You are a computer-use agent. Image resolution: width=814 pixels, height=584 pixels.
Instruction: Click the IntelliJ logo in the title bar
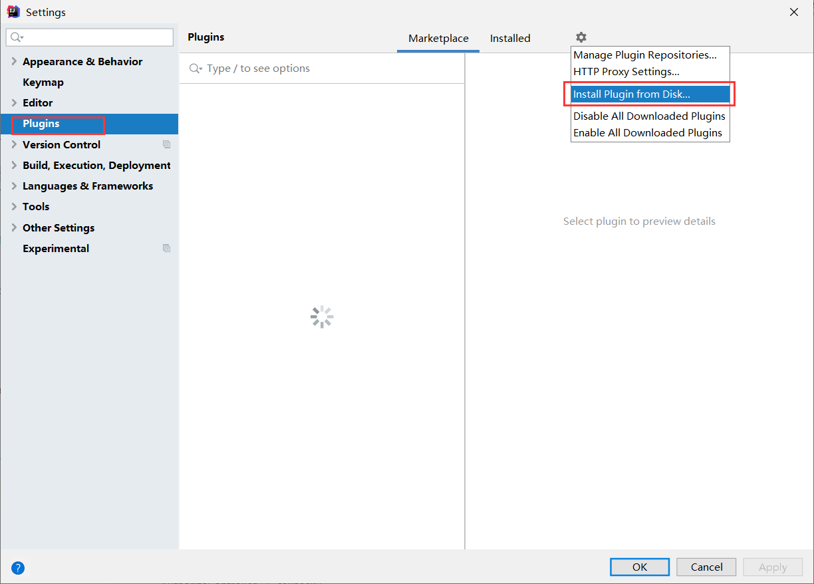pos(13,12)
